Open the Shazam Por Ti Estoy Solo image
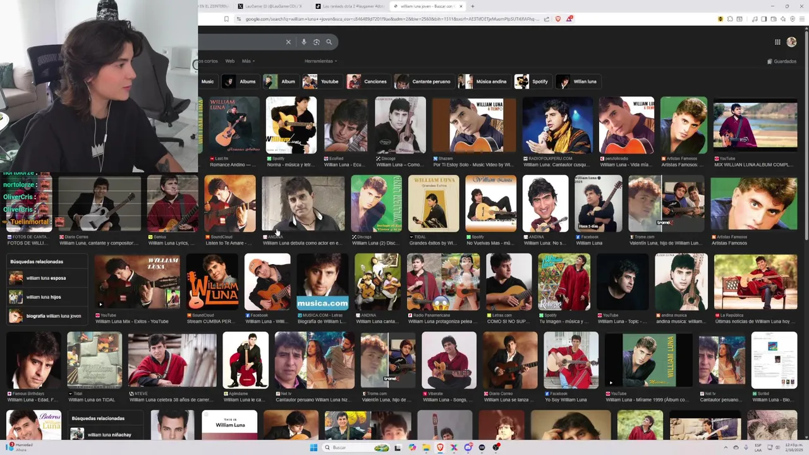Screen dimensions: 809x455 tap(474, 124)
